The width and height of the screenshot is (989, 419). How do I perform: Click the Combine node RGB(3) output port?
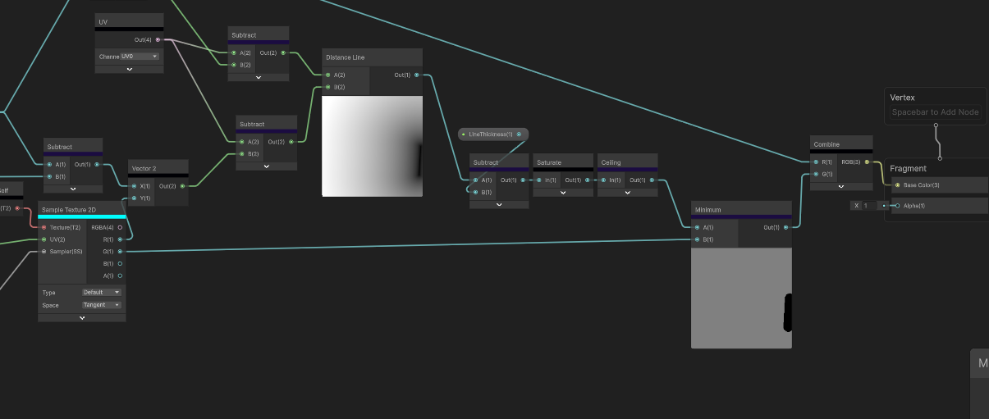(x=867, y=162)
